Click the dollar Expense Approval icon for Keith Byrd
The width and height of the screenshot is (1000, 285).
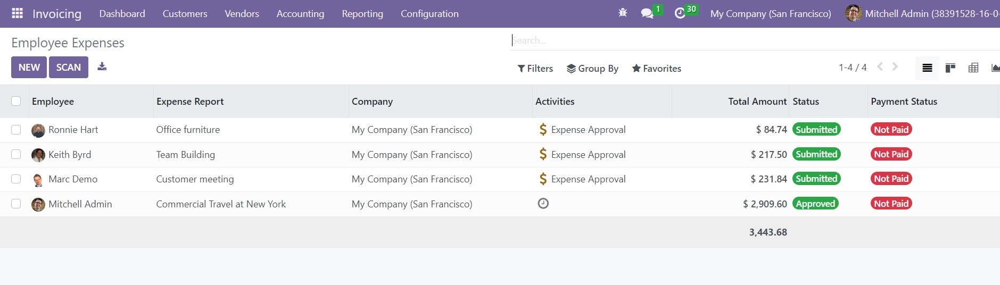point(543,154)
